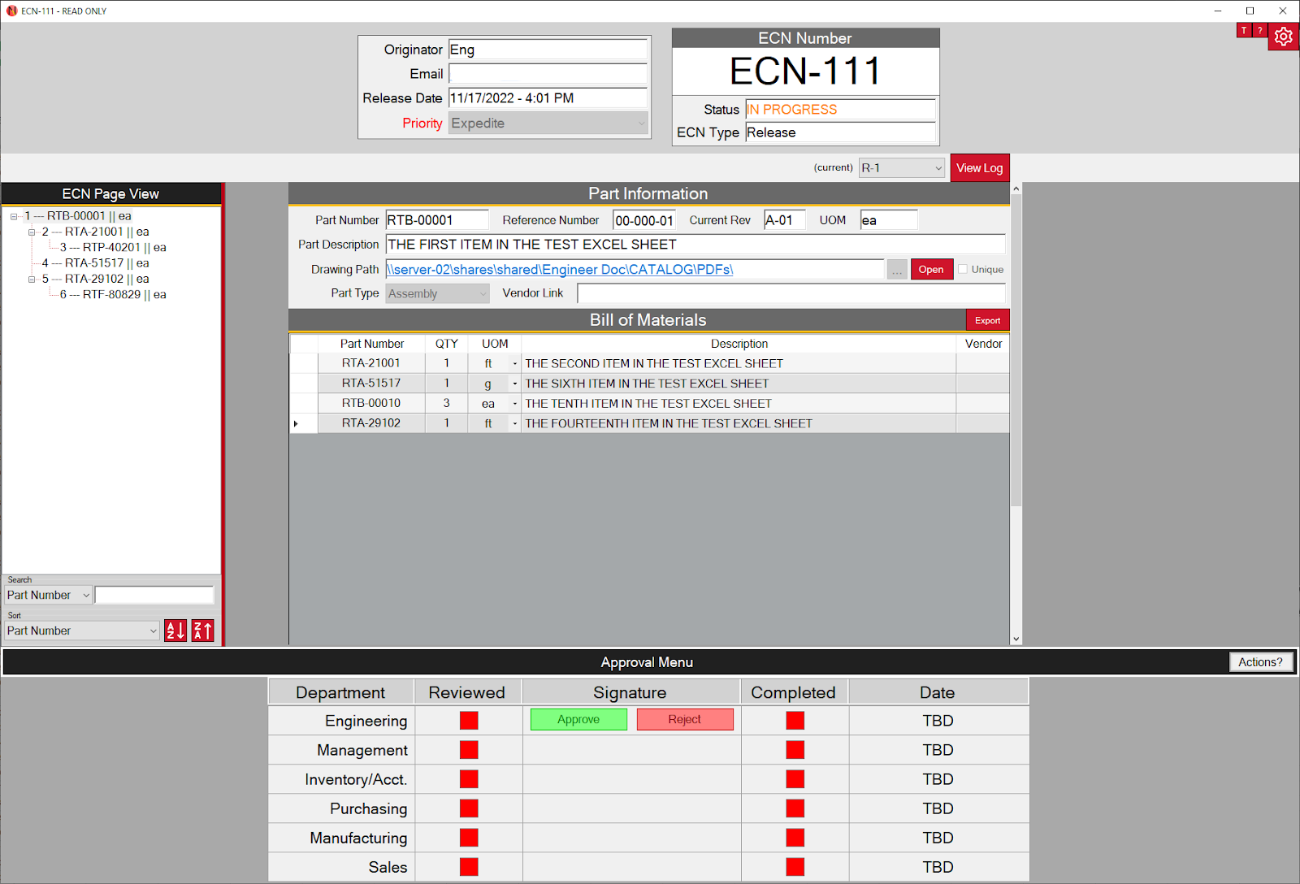Open the Sort by Part Number dropdown
Image resolution: width=1300 pixels, height=884 pixels.
coord(81,630)
